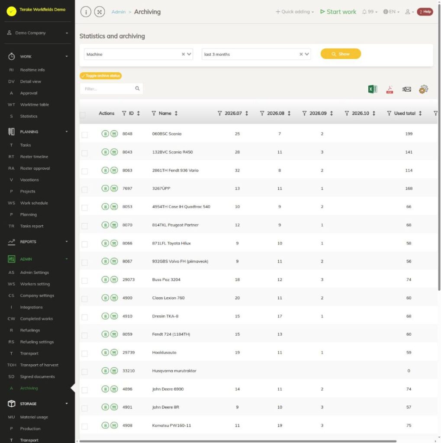
Task: Click the horizontal scrollbar below the table
Action: click(238, 441)
